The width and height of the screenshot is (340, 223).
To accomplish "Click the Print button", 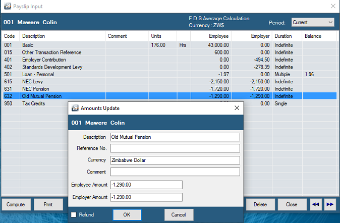I will point(48,204).
